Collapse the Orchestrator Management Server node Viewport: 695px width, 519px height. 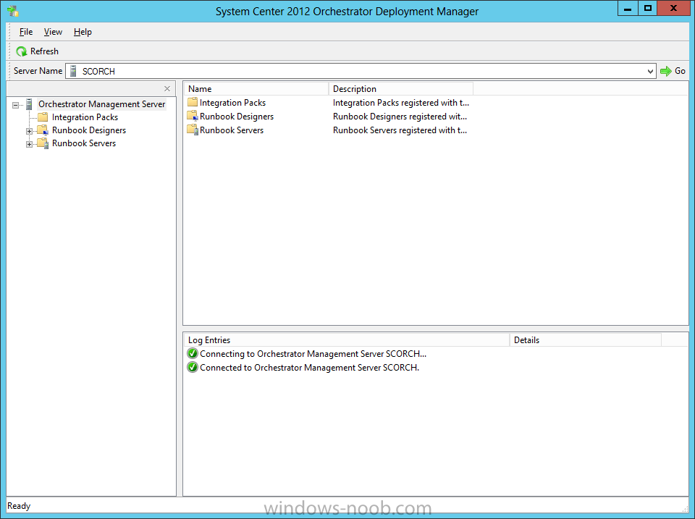coord(15,105)
